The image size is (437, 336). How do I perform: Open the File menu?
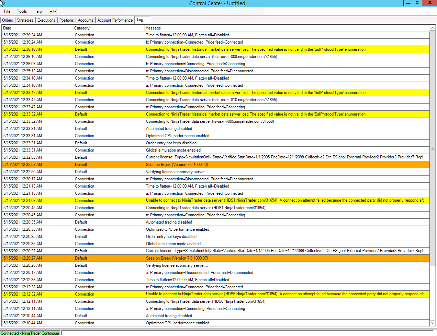click(x=7, y=11)
